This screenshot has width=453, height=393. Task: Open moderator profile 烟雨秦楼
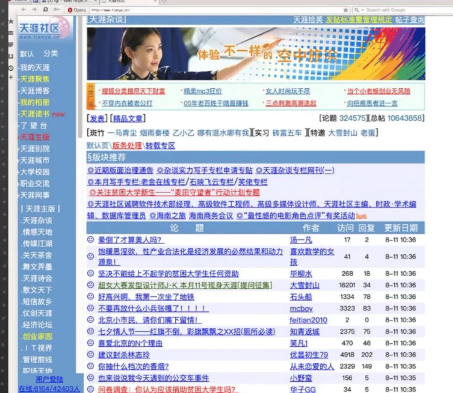154,133
